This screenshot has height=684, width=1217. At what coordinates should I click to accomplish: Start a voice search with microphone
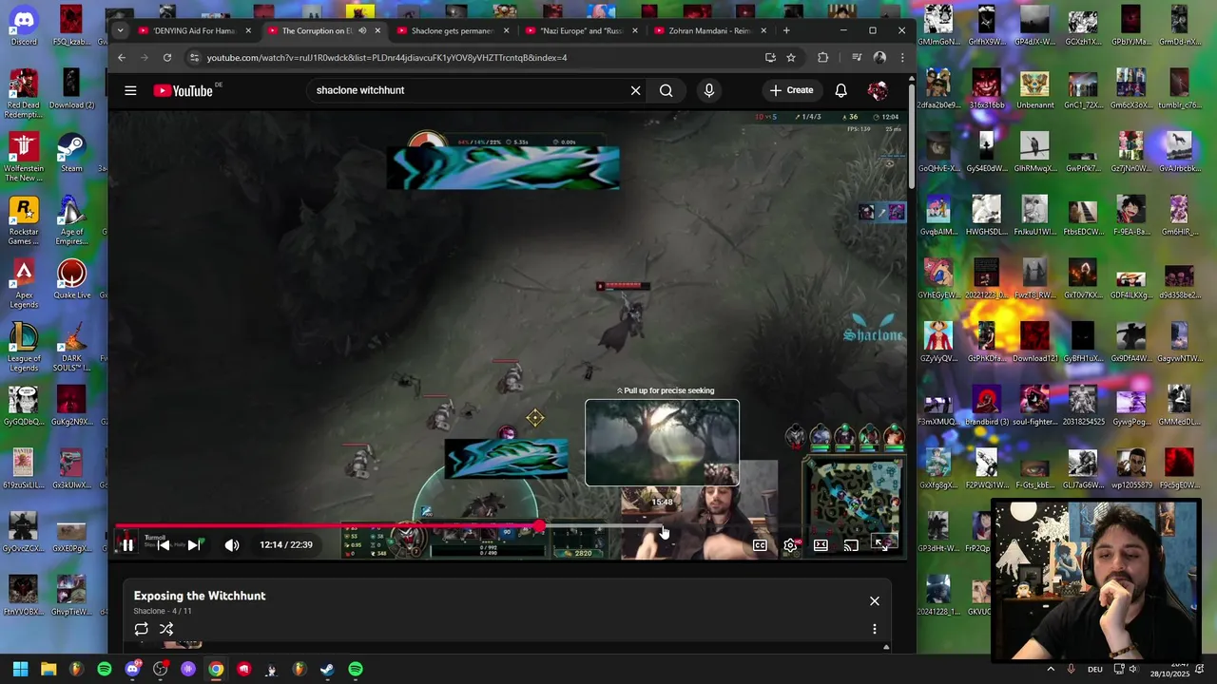pos(708,90)
